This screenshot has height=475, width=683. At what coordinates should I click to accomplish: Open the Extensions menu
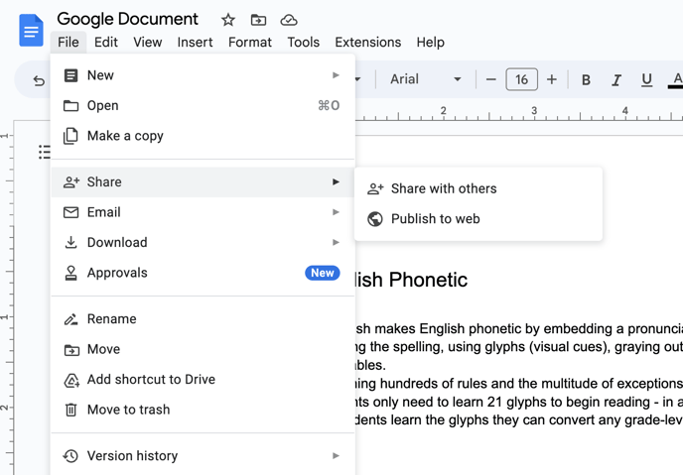(x=367, y=43)
